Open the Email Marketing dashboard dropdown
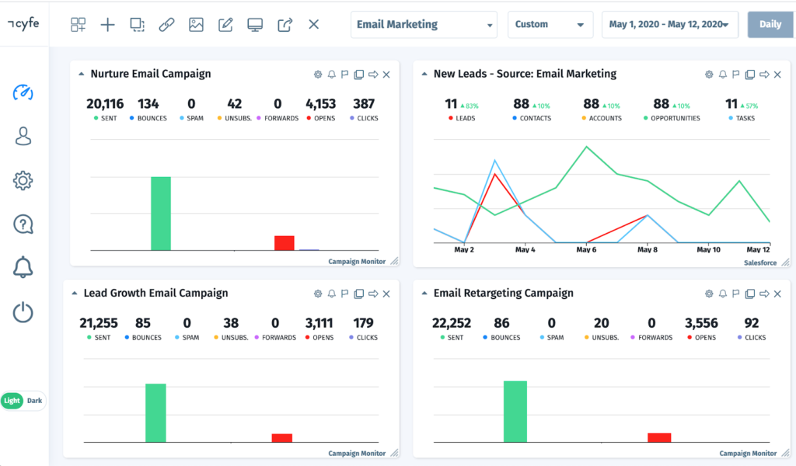The height and width of the screenshot is (466, 796). tap(424, 24)
